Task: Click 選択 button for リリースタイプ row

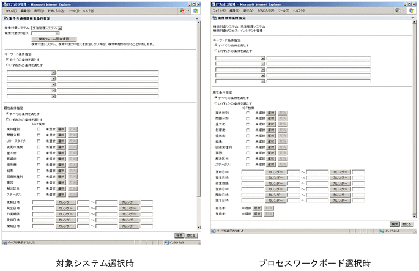Action: tap(61, 141)
